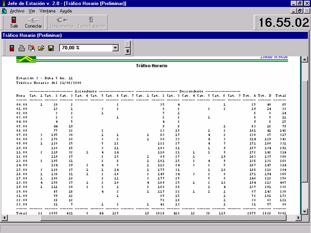Screen dimensions: 311x233
Task: Click the 23.00 hour row label
Action: pos(22,204)
